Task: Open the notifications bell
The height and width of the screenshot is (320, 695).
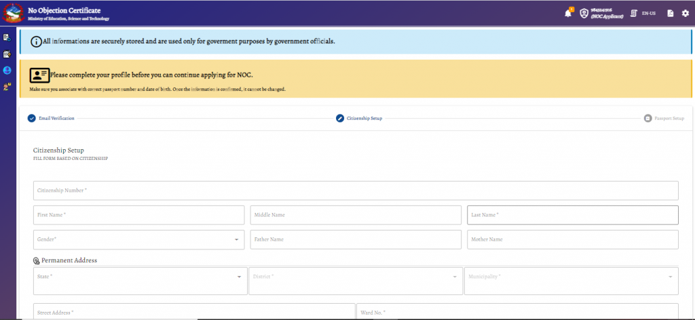Action: 568,14
